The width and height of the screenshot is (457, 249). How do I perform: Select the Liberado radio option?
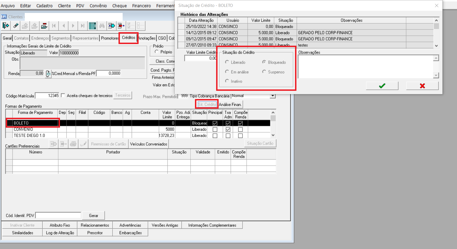(x=227, y=62)
